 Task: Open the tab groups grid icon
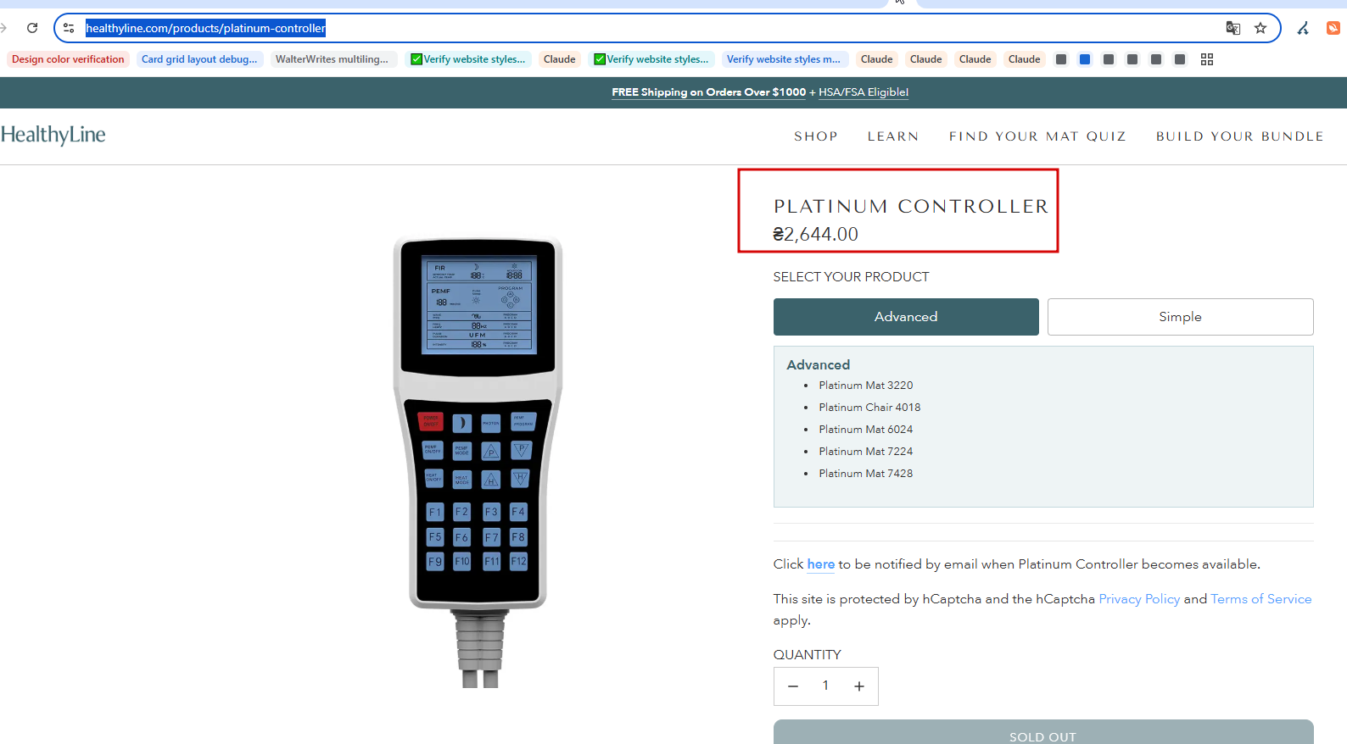click(1207, 59)
